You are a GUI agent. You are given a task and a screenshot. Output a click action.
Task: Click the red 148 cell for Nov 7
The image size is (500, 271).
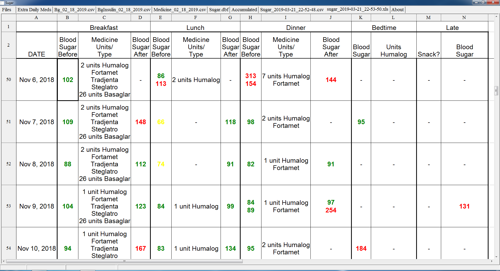141,122
